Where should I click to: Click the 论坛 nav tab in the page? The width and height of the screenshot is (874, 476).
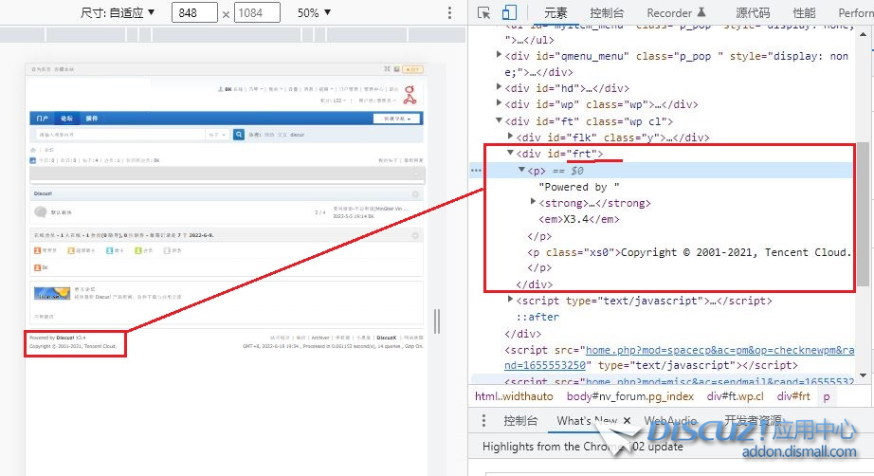(66, 119)
